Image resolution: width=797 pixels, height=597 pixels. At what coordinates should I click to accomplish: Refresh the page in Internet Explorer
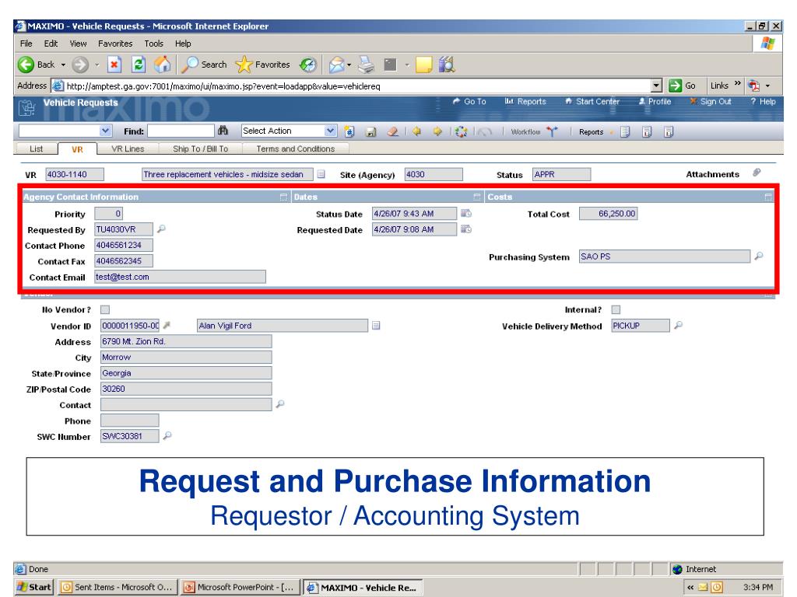(x=139, y=65)
